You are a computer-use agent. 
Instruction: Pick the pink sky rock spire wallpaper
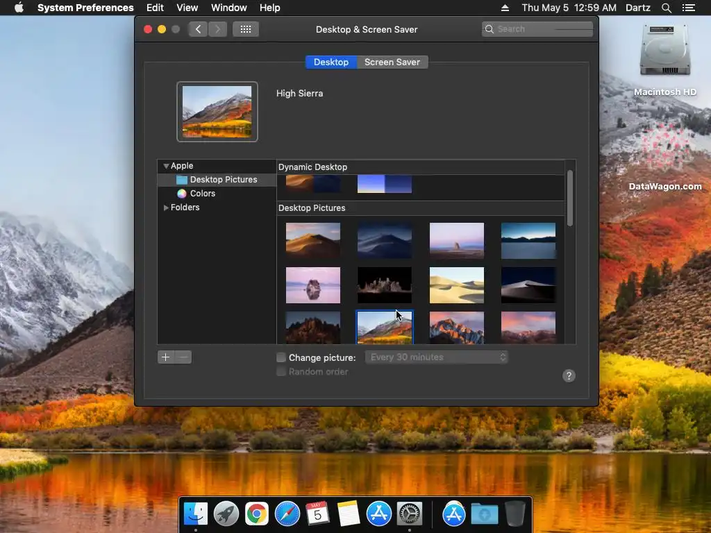click(x=457, y=241)
